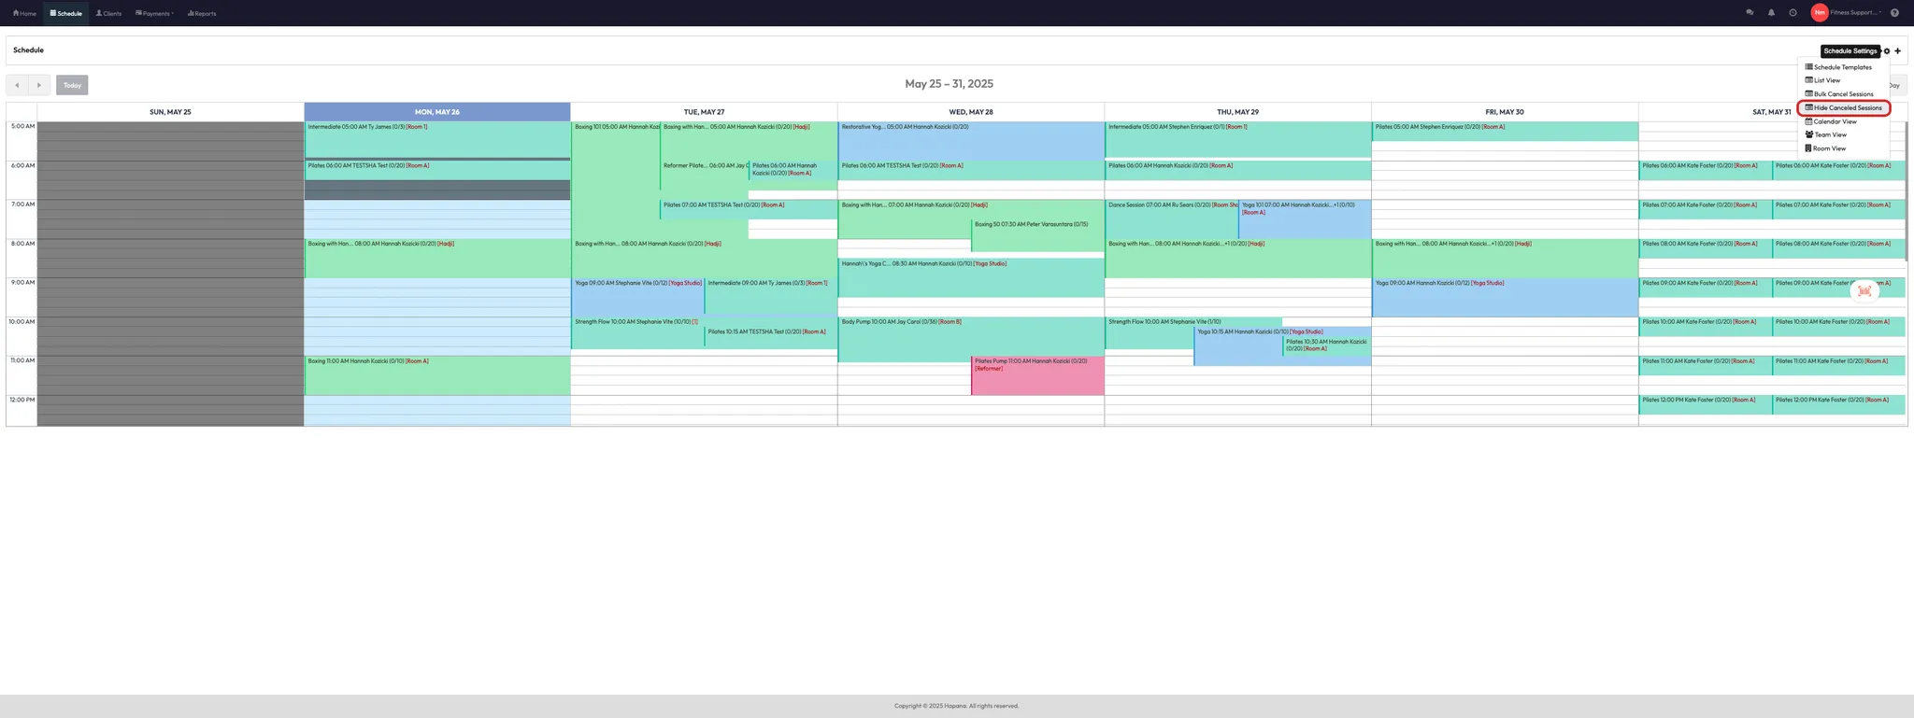This screenshot has height=718, width=1914.
Task: Click the Schedule Settings gear icon
Action: pyautogui.click(x=1886, y=51)
